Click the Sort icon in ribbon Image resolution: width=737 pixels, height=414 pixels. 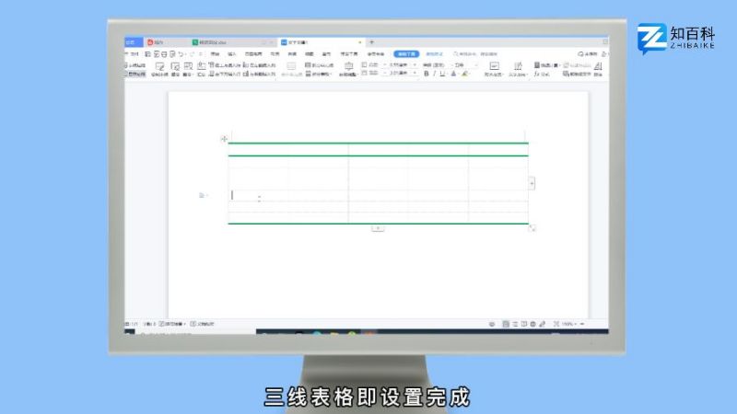(x=598, y=69)
